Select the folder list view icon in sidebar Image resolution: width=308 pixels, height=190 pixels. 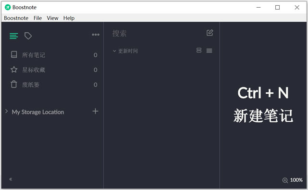coord(14,36)
